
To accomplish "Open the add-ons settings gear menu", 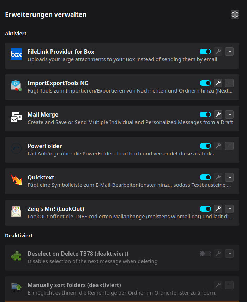I will [x=235, y=14].
